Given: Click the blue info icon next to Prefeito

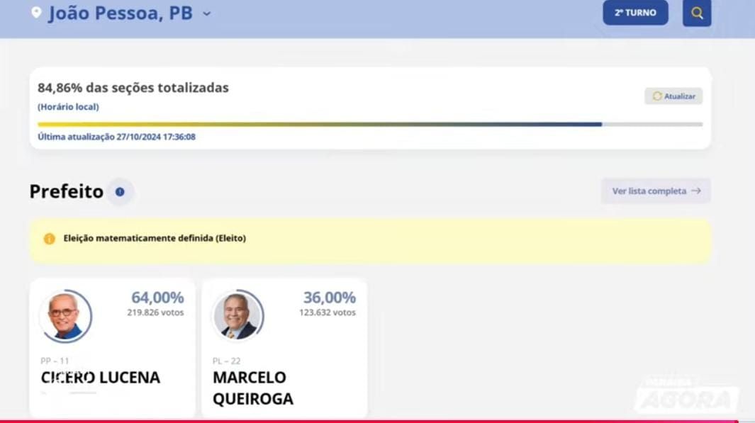Looking at the screenshot, I should point(120,192).
